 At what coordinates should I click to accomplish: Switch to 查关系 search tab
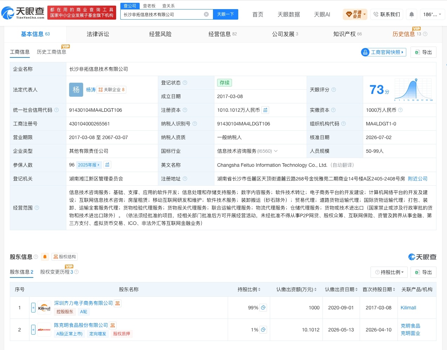coord(168,6)
